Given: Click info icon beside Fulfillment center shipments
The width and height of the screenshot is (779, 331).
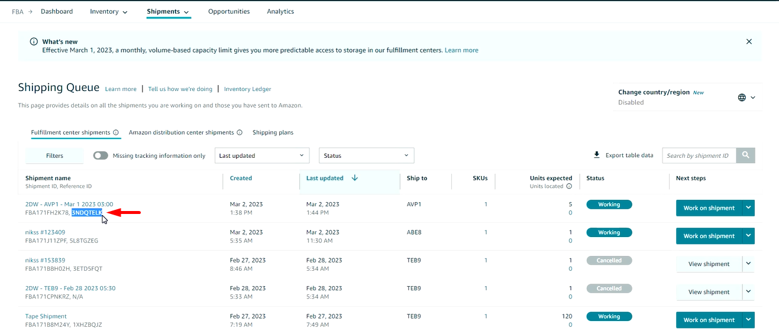Looking at the screenshot, I should coord(116,132).
